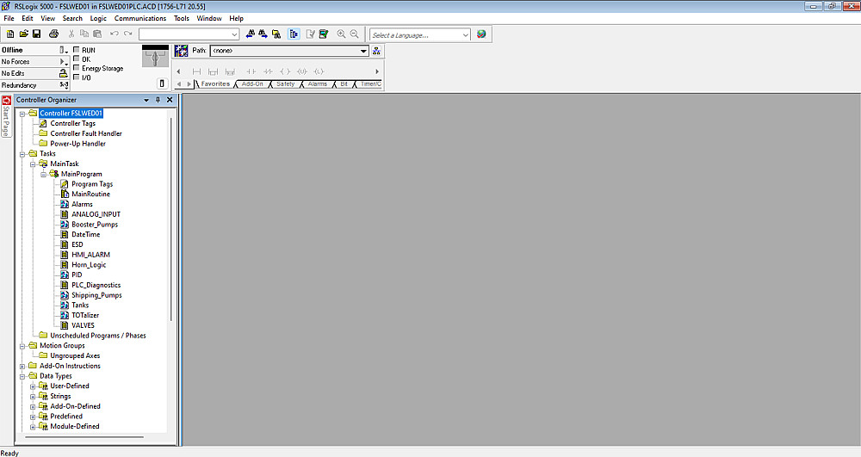
Task: Open the search text combo box dropdown
Action: pyautogui.click(x=234, y=34)
